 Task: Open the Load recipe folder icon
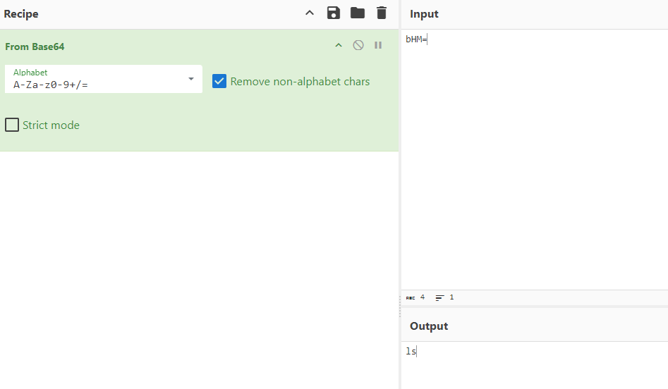(x=358, y=13)
